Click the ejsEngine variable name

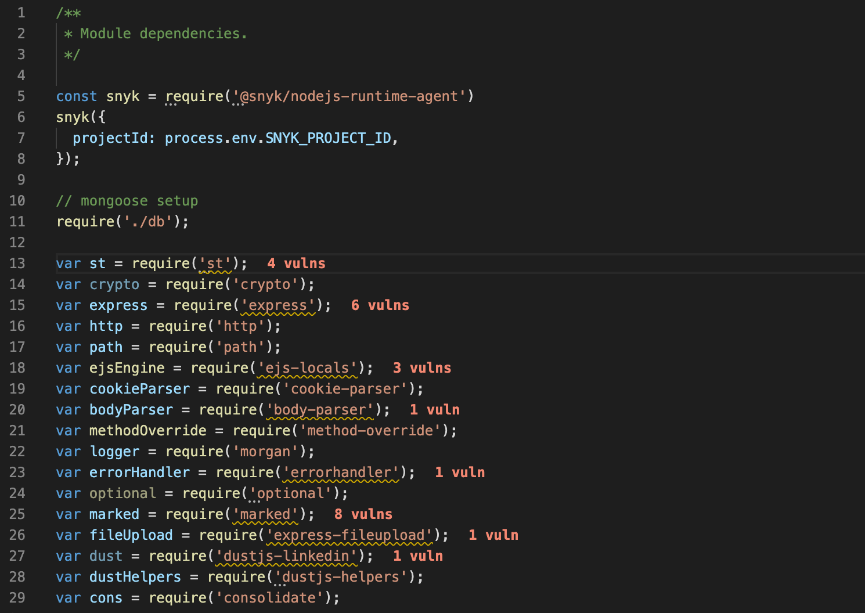[127, 368]
